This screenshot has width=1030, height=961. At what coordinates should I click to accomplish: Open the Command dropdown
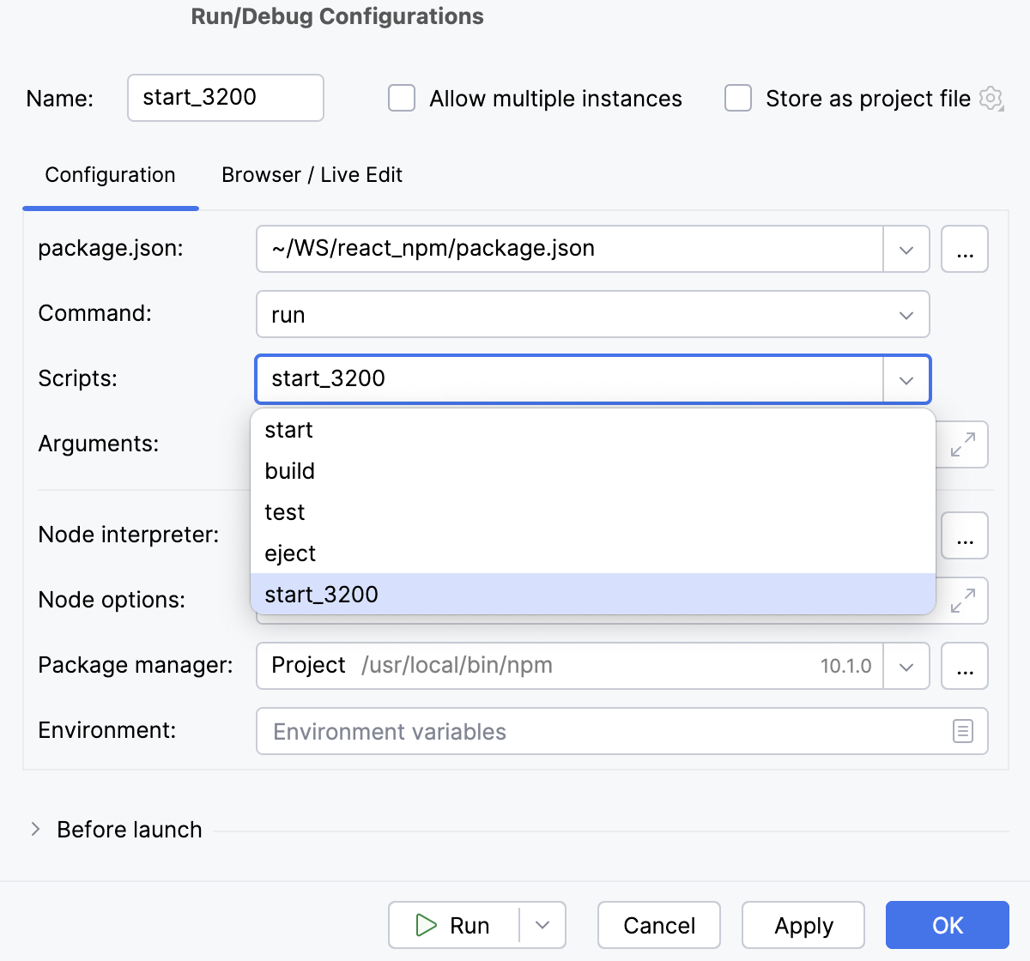coord(906,314)
